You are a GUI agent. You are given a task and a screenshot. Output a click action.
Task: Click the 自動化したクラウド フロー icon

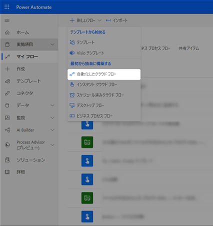coord(72,74)
